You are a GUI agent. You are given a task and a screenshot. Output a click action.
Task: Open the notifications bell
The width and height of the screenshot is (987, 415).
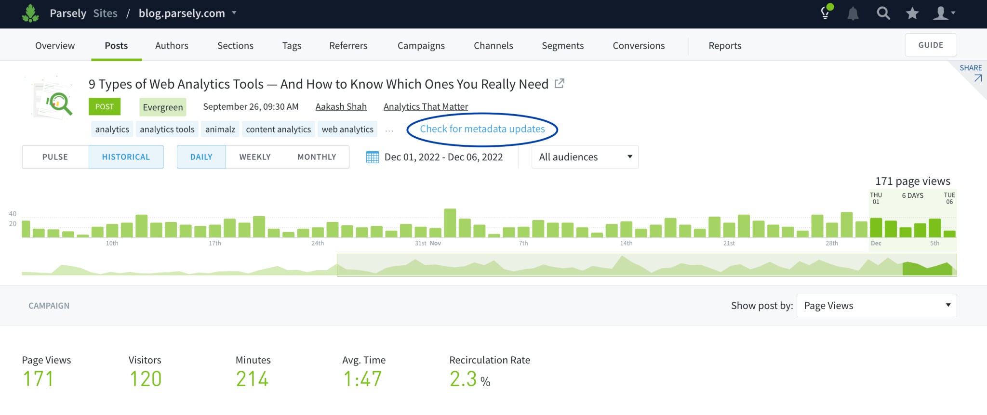[x=853, y=13]
